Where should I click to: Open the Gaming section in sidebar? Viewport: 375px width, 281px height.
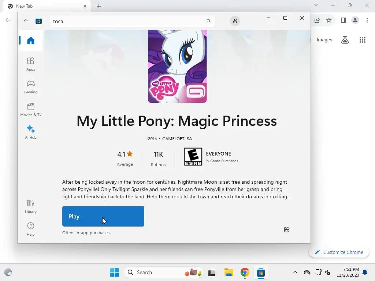coord(31,87)
